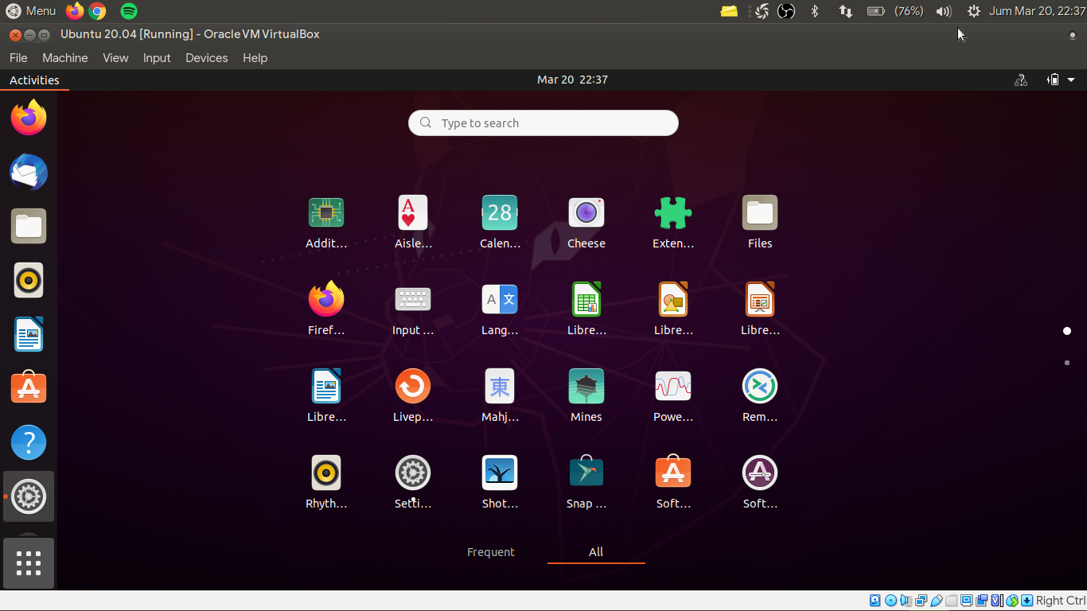1087x611 pixels.
Task: Open the VirtualBox Devices menu
Action: 207,58
